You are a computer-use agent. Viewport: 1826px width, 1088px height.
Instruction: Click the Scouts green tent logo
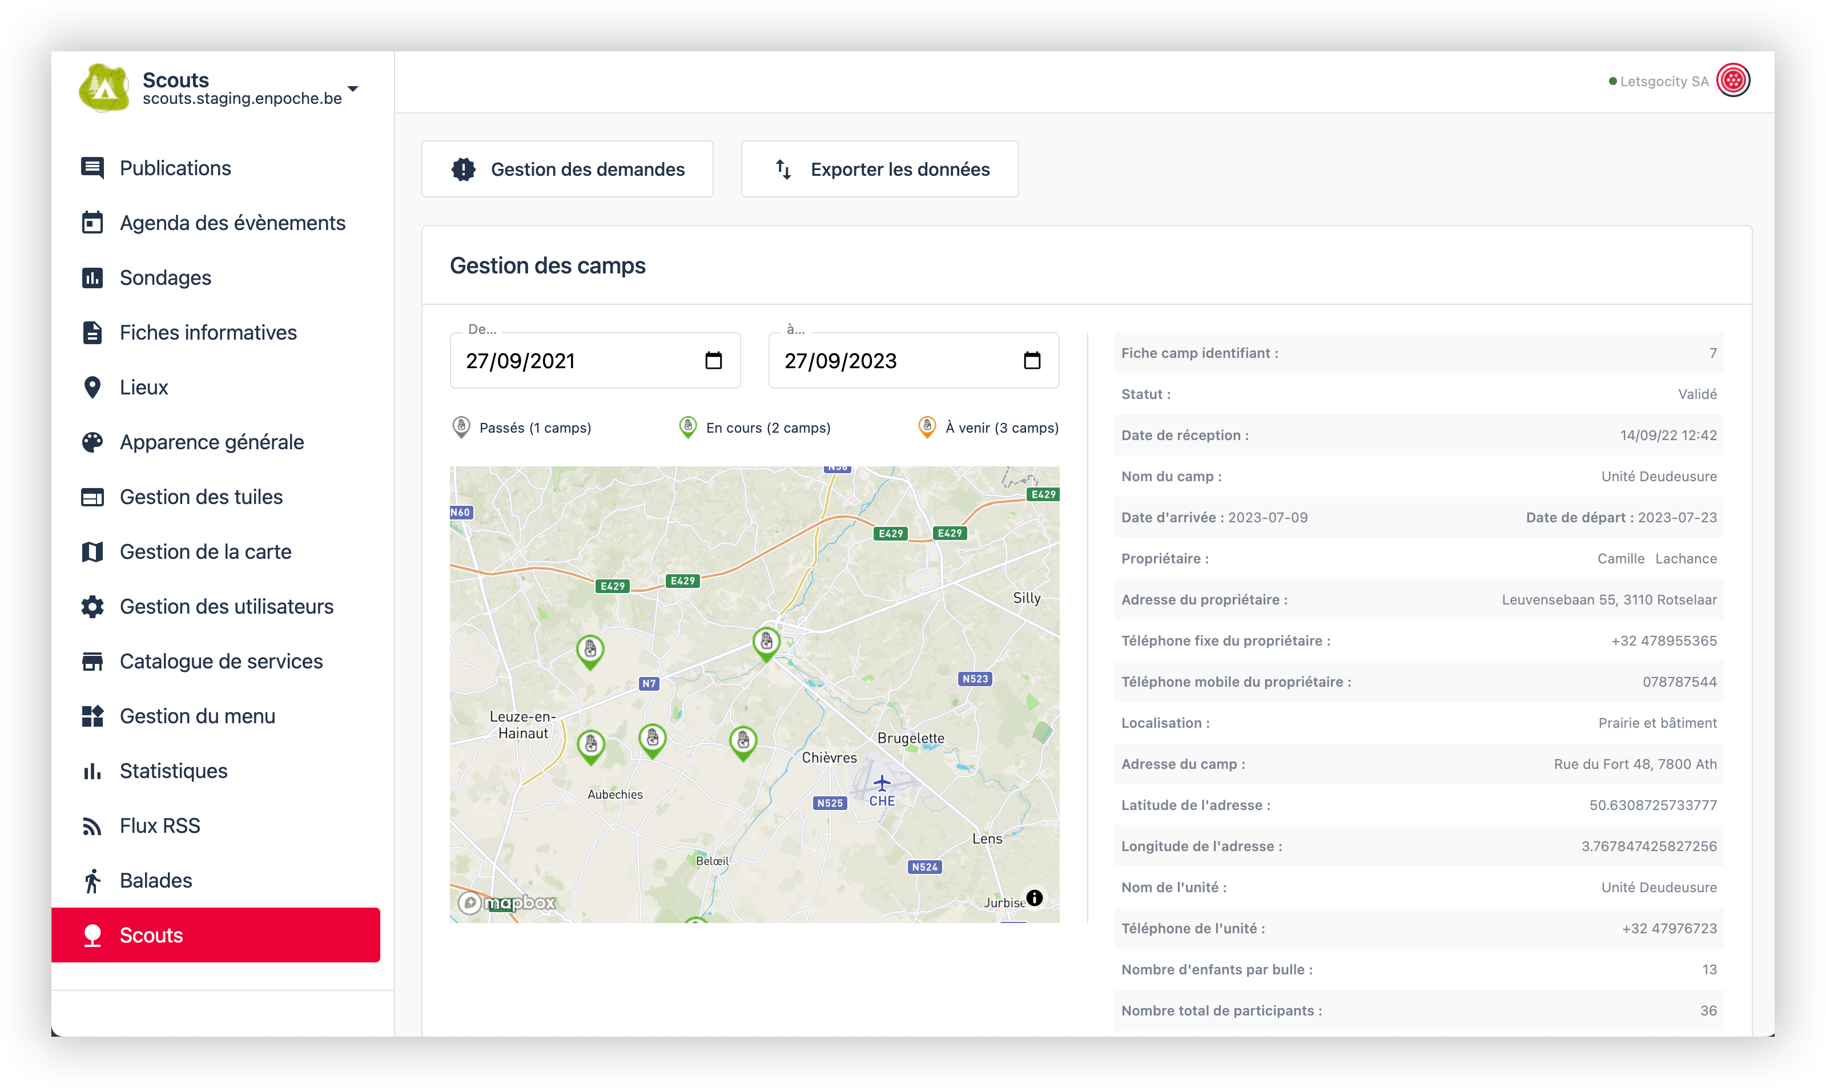104,88
